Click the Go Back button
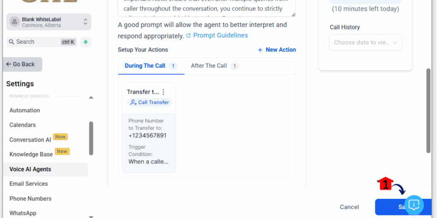The width and height of the screenshot is (437, 218). 23,64
